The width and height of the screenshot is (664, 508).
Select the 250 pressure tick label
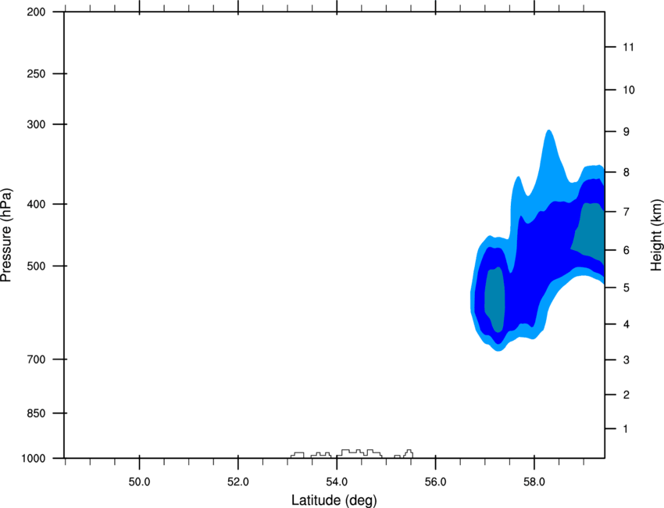pyautogui.click(x=36, y=73)
